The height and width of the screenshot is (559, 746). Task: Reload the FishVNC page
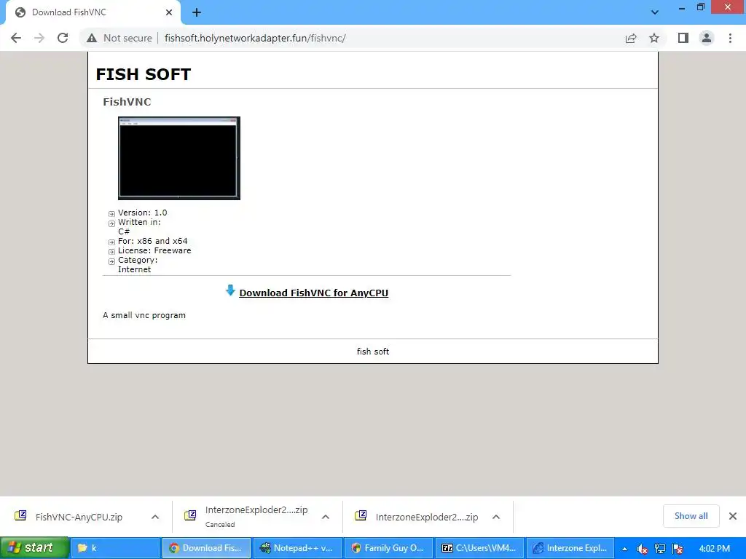point(63,38)
